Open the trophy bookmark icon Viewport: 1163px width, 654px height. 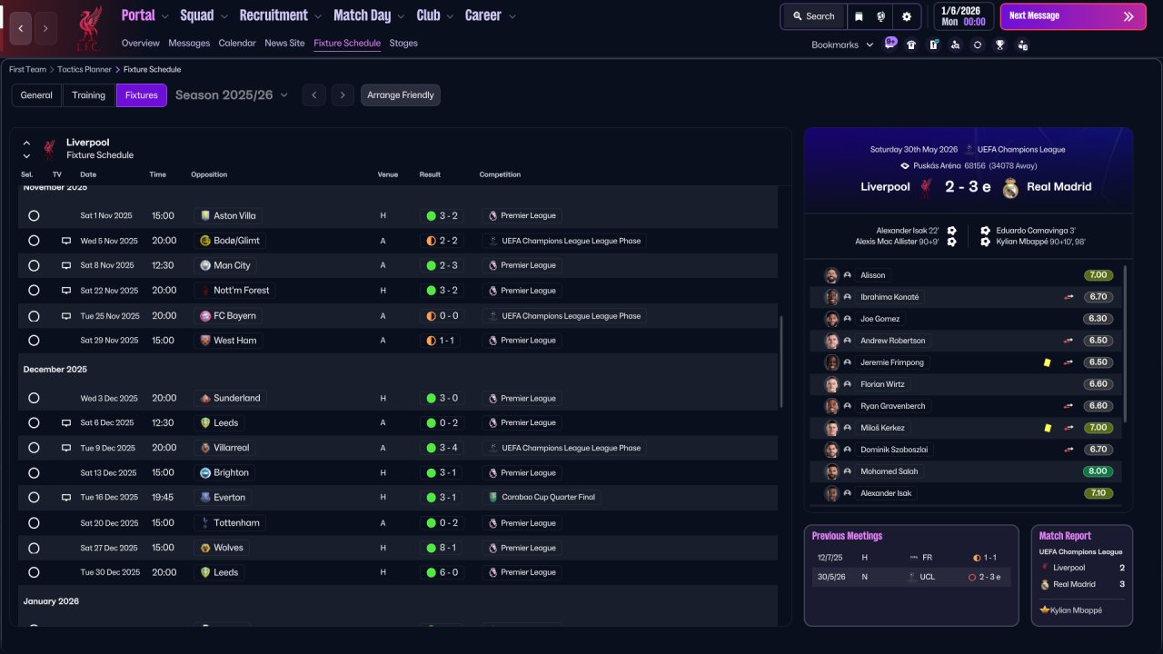tap(999, 45)
